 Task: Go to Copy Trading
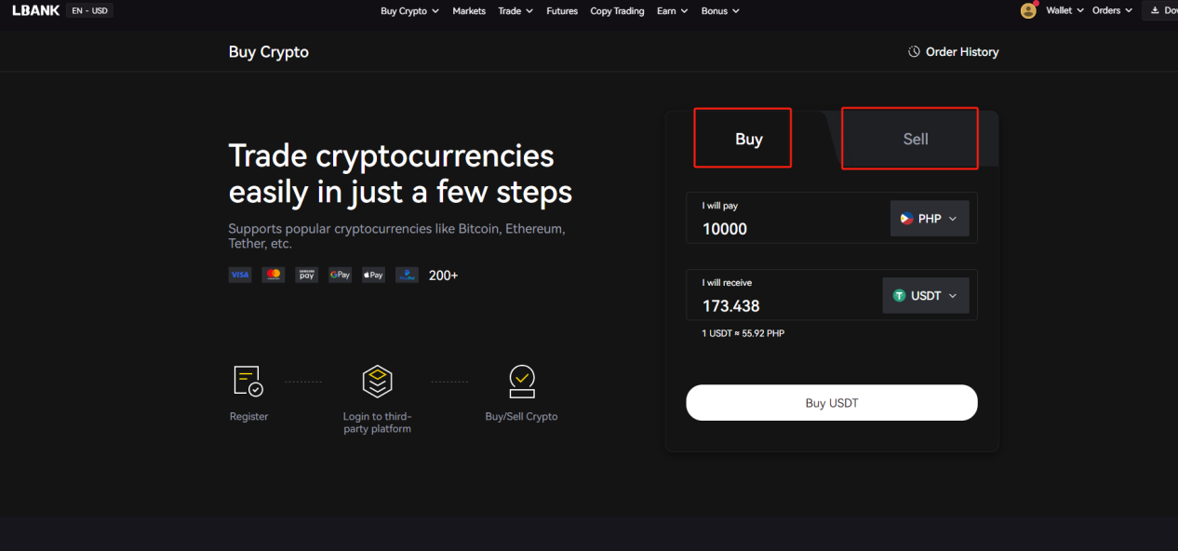[618, 11]
